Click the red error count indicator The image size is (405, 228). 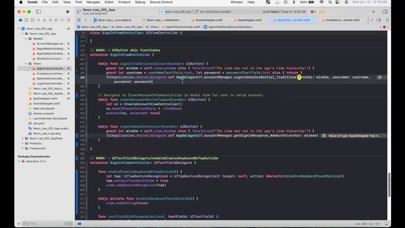313,11
